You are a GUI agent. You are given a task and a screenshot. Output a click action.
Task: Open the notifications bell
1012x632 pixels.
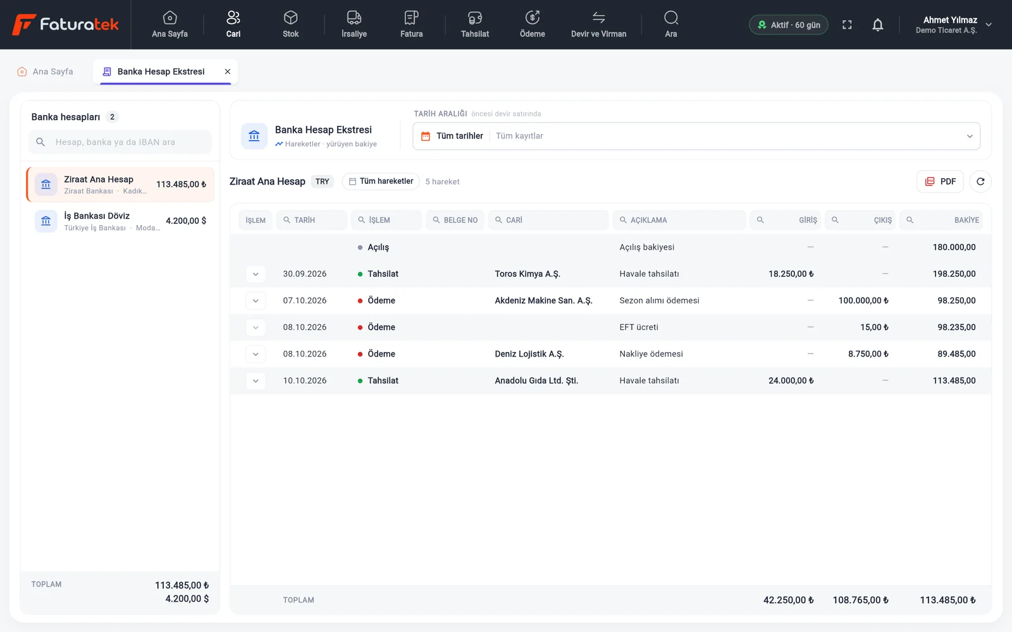click(878, 25)
